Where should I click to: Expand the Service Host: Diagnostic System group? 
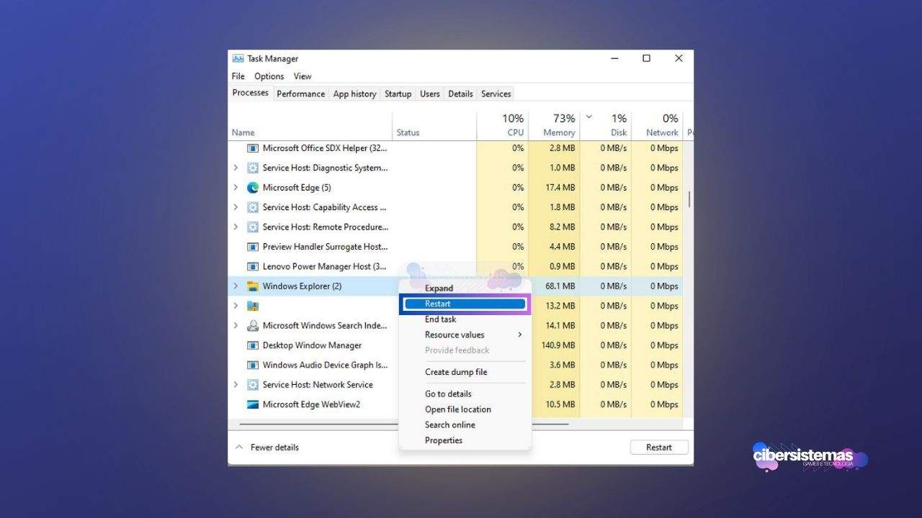(x=236, y=168)
